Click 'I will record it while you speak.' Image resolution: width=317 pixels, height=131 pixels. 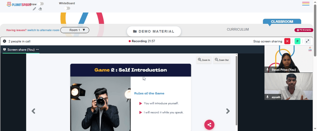[x=164, y=112]
